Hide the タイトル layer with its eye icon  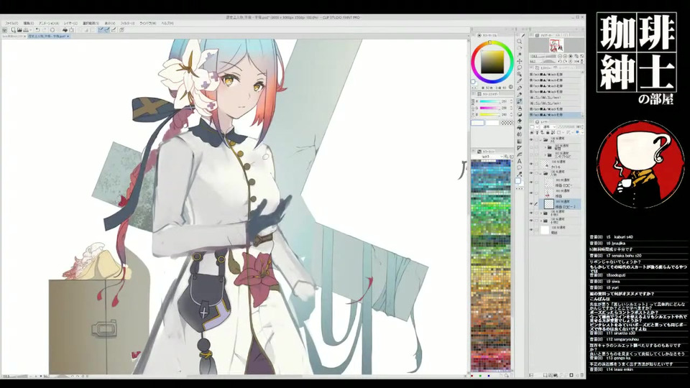(x=531, y=164)
